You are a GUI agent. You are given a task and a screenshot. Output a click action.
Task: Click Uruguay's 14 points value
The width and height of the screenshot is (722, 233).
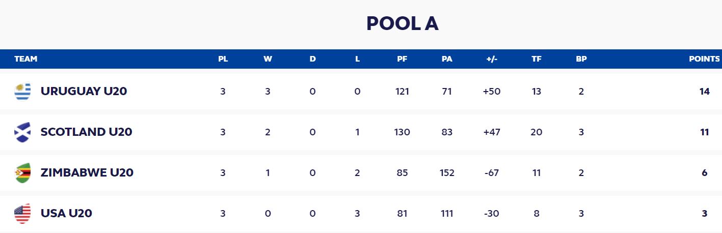click(x=704, y=92)
